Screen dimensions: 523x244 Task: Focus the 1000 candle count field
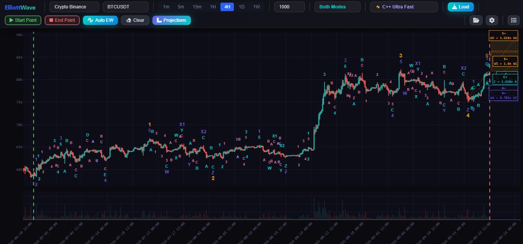(x=289, y=7)
